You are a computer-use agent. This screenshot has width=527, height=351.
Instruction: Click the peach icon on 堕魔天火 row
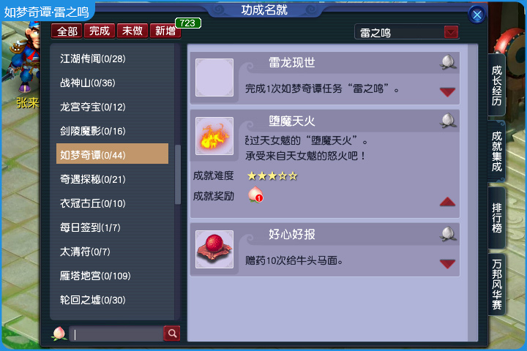point(448,121)
